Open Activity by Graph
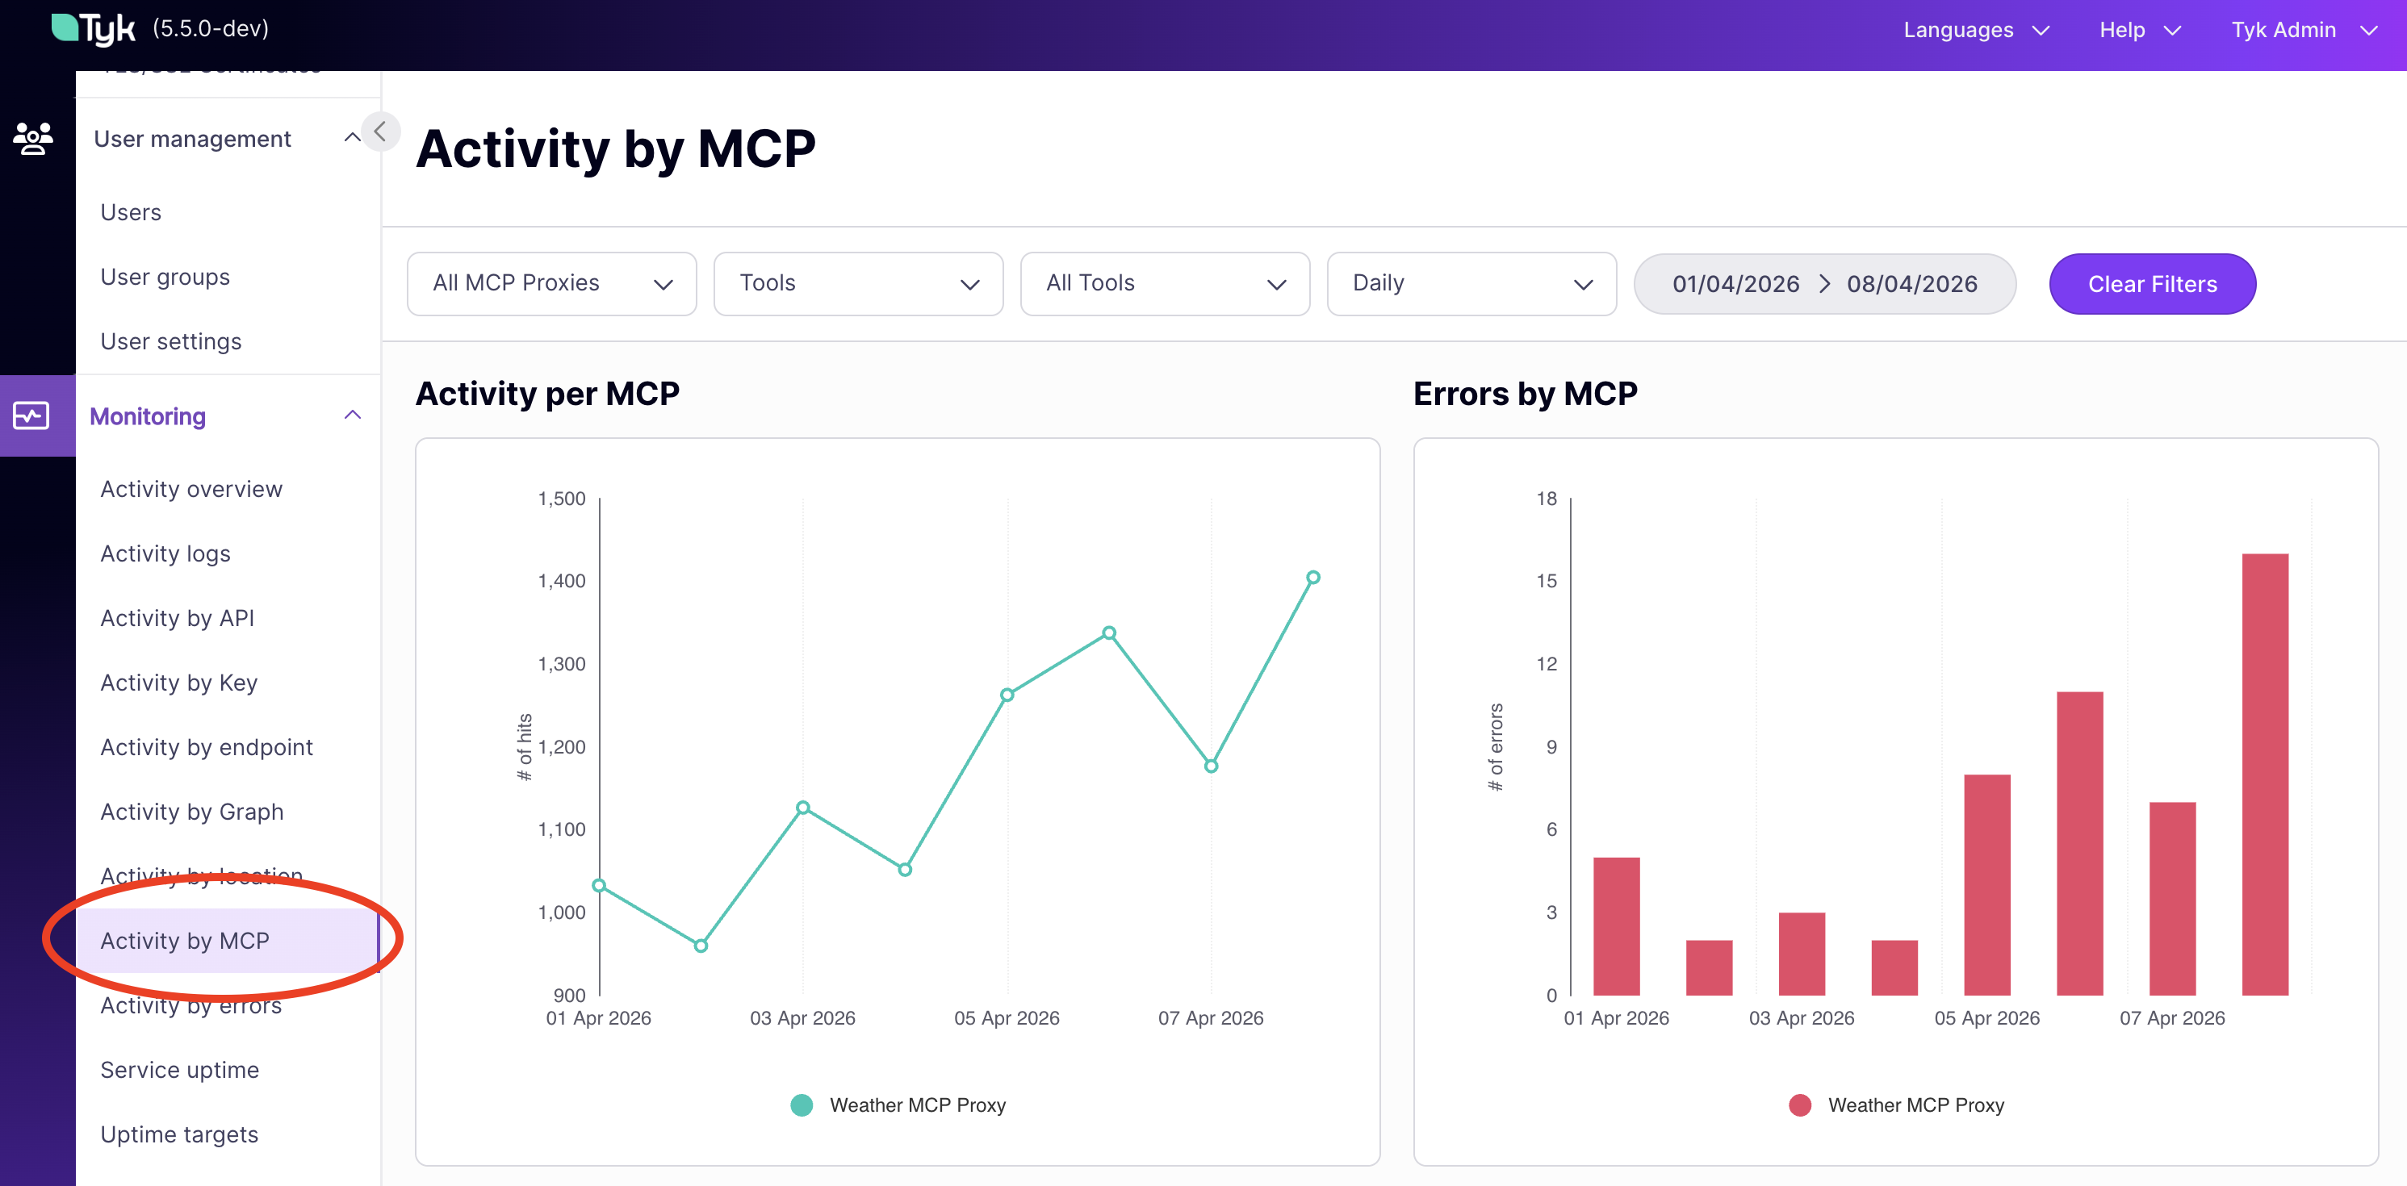2407x1186 pixels. (192, 812)
